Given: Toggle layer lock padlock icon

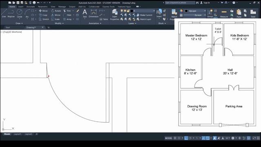Looking at the screenshot, I should point(128,11).
